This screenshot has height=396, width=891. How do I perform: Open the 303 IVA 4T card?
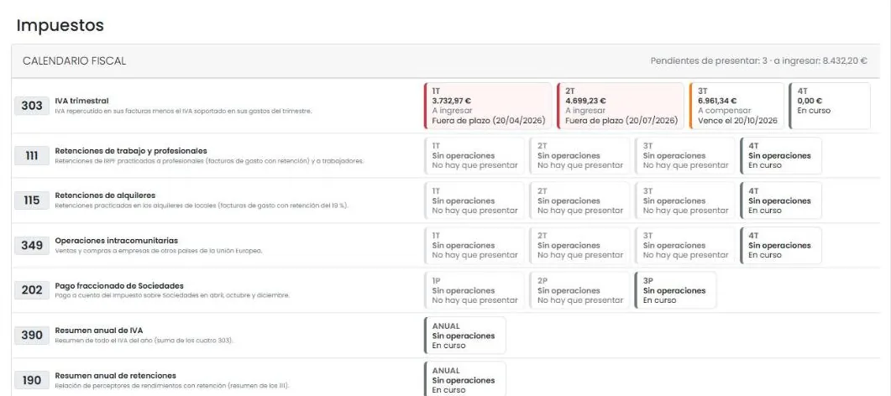pyautogui.click(x=830, y=106)
